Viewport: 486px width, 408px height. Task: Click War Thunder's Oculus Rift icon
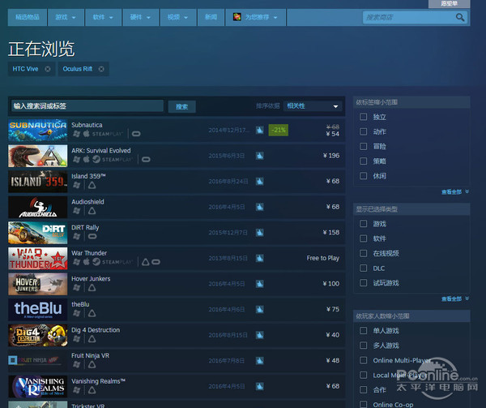[156, 262]
